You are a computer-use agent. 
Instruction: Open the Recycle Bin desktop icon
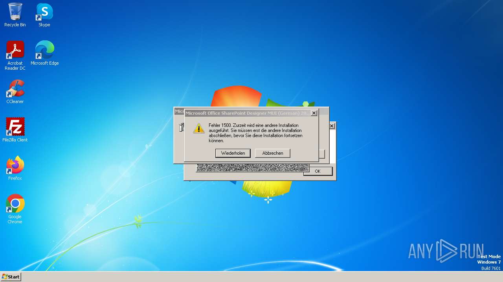15,15
